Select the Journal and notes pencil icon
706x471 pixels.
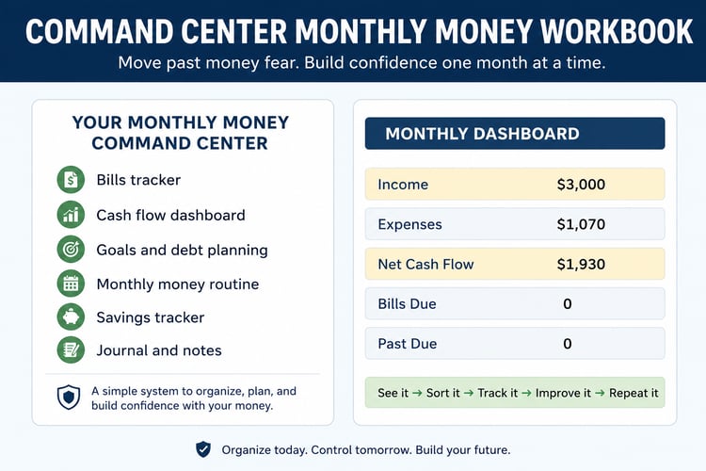71,349
